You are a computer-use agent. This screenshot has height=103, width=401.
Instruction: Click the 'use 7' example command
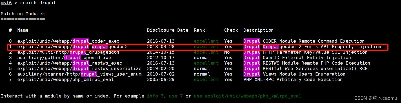point(176,96)
